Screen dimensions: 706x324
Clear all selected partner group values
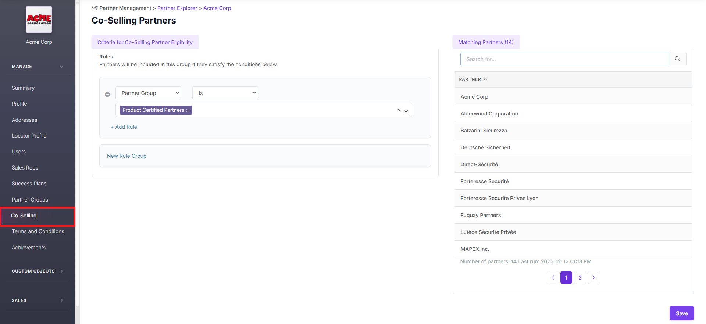(399, 110)
